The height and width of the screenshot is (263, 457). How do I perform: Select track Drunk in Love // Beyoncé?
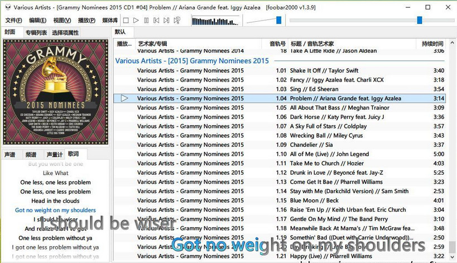tap(280, 173)
